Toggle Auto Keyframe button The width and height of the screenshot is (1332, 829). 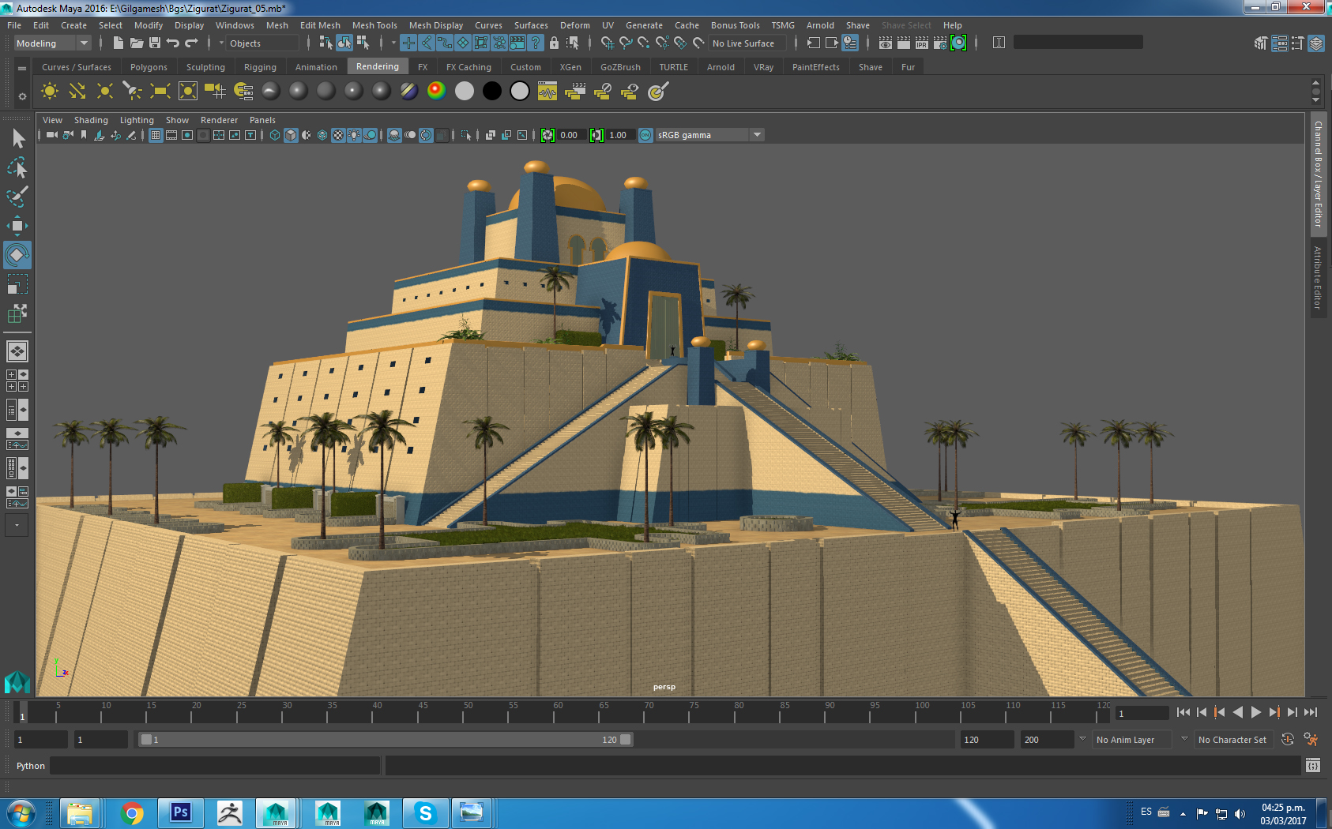[x=1287, y=740]
